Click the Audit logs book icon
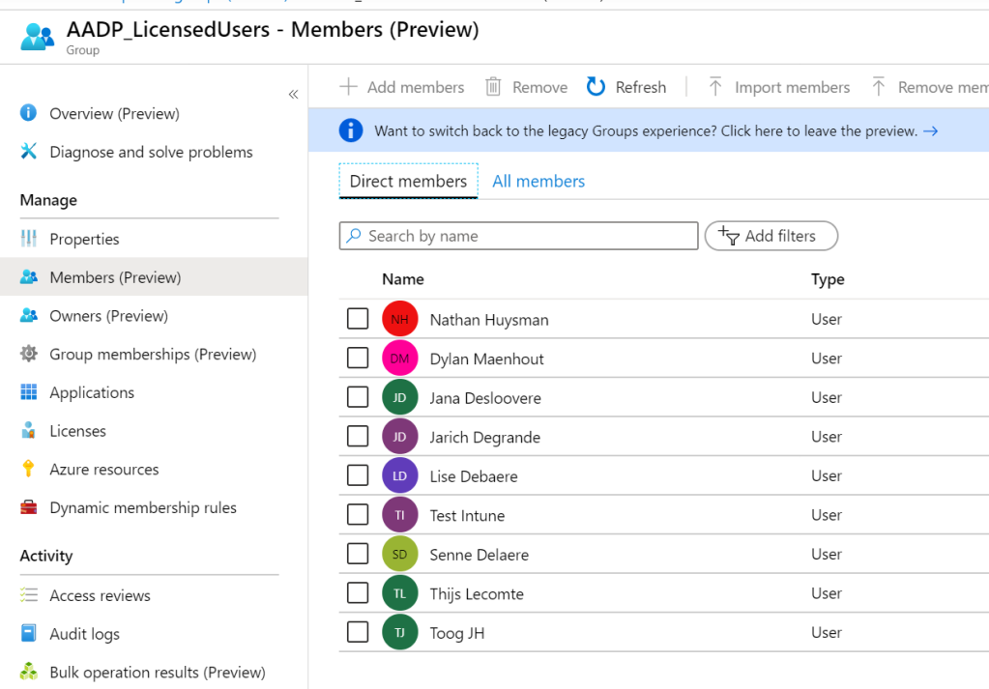This screenshot has height=689, width=989. coord(28,633)
